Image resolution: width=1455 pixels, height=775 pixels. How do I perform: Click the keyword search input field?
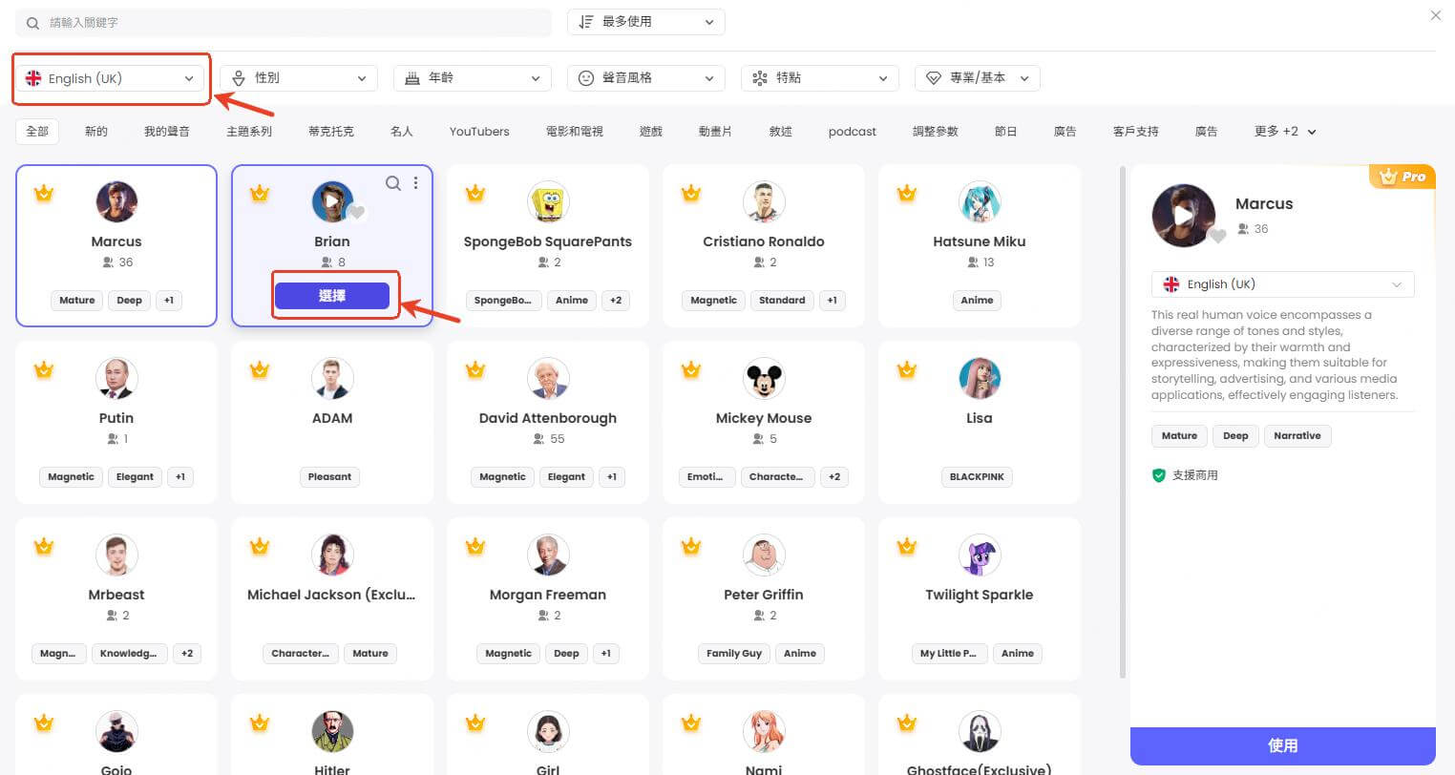coord(284,22)
